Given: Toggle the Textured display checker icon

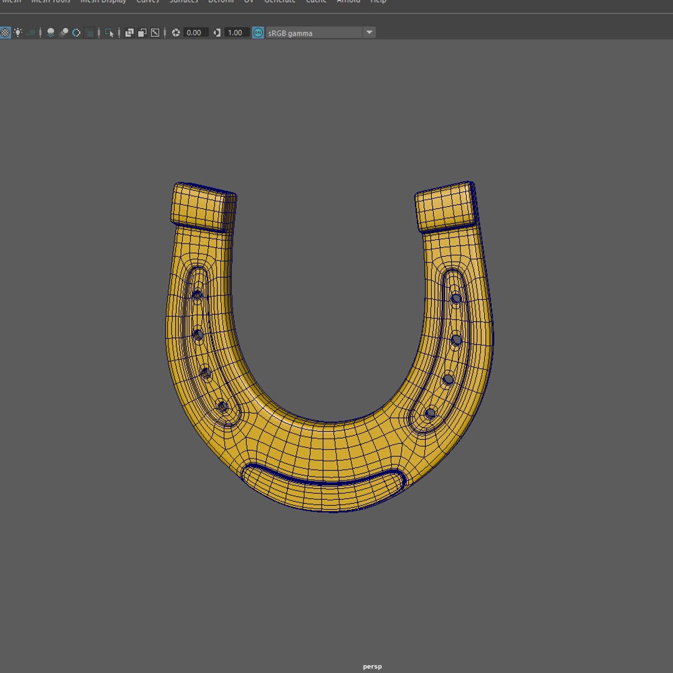Looking at the screenshot, I should tap(5, 32).
